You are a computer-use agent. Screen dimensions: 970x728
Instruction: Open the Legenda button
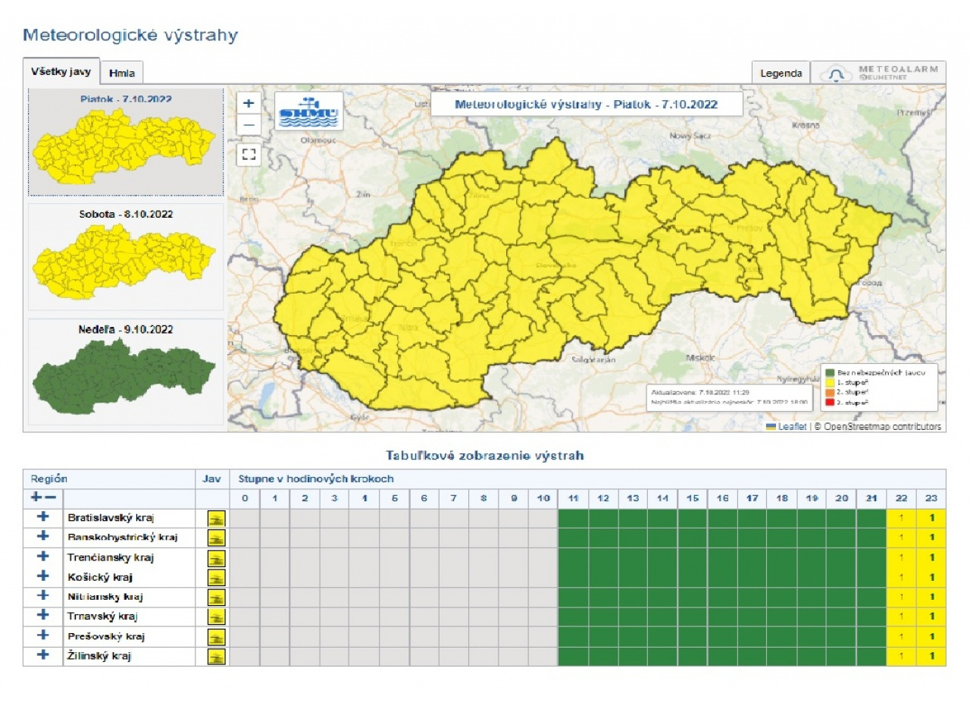781,73
